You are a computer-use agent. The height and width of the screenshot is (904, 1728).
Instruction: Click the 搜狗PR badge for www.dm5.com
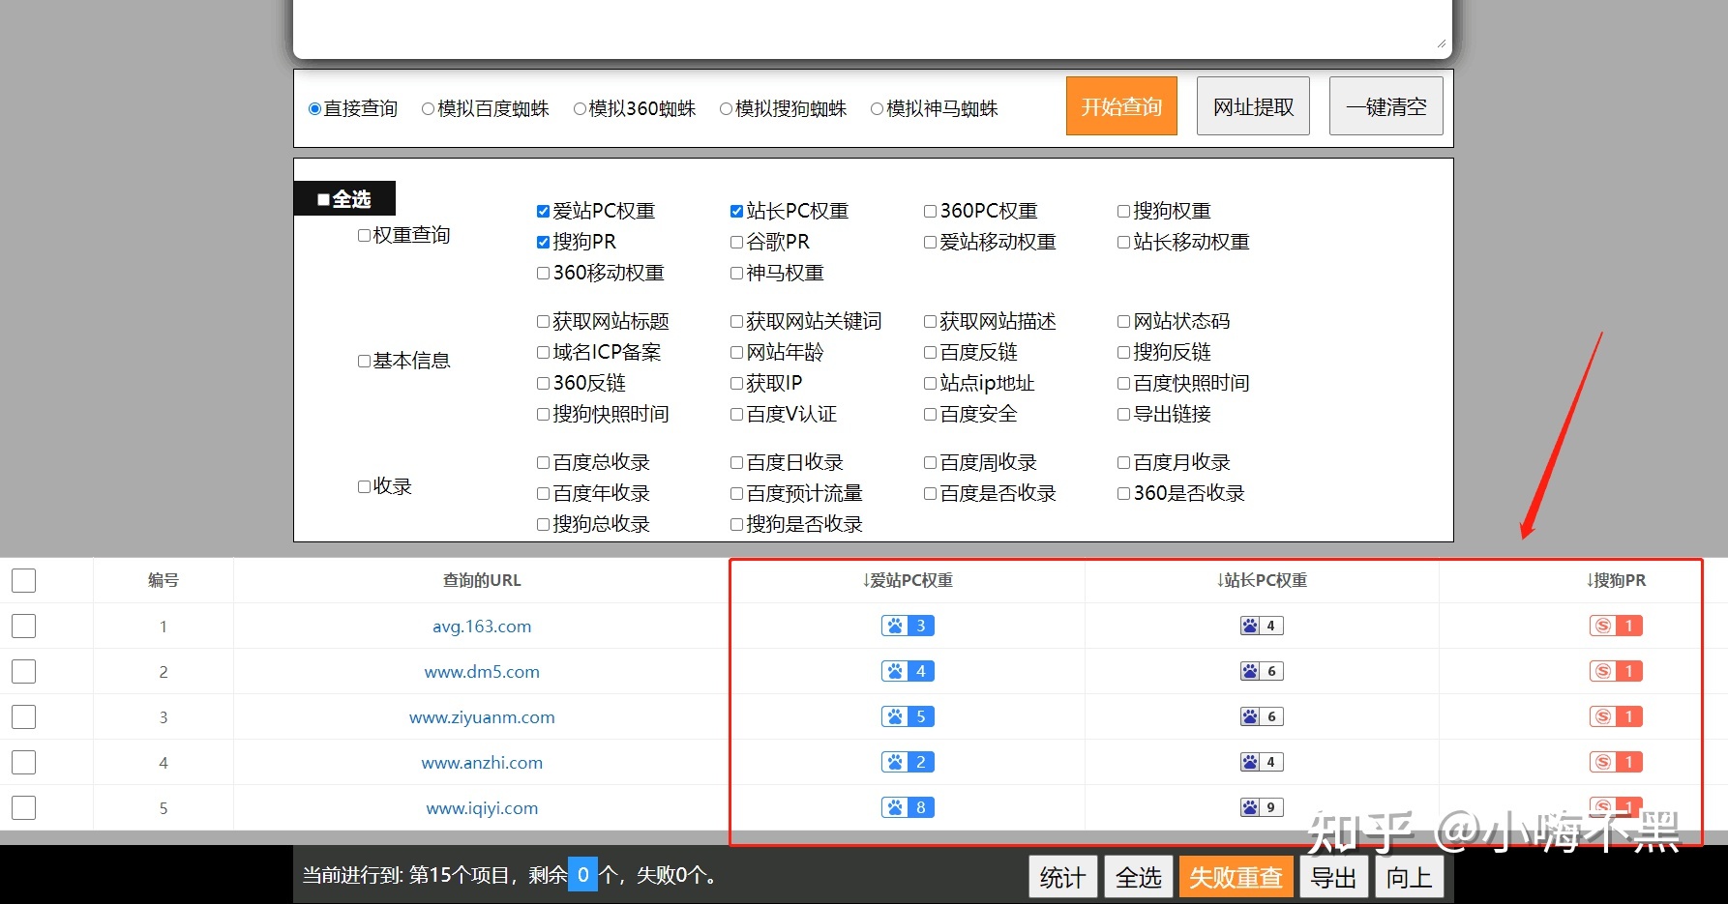pyautogui.click(x=1616, y=671)
